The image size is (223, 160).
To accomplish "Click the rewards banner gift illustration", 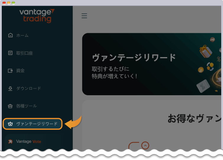I will click(206, 51).
